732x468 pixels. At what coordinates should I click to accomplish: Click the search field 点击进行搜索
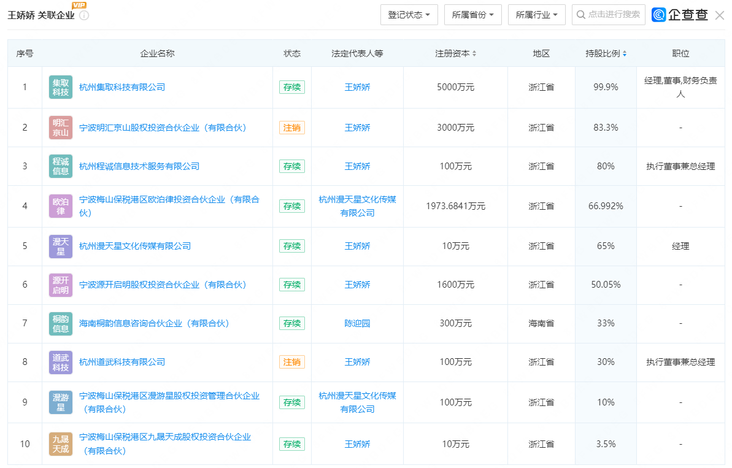point(613,15)
